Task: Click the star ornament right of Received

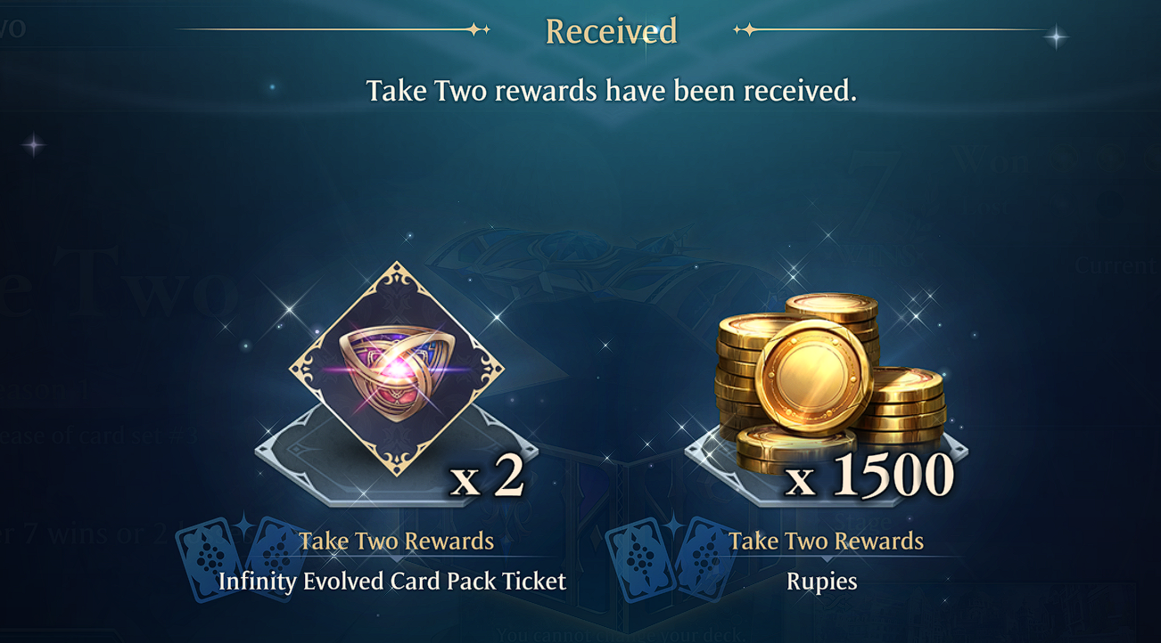Action: pyautogui.click(x=745, y=29)
